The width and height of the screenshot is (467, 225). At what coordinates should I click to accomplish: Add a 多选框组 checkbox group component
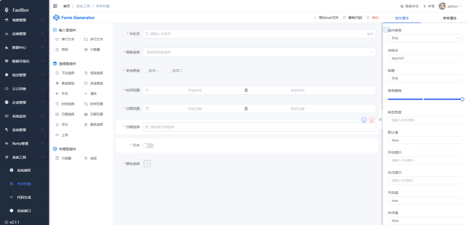(93, 84)
